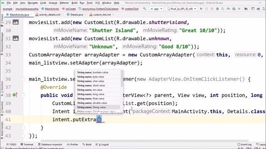Viewport: 266px width, 149px height.
Task: Close the activity_details.xml tab
Action: coord(63,15)
